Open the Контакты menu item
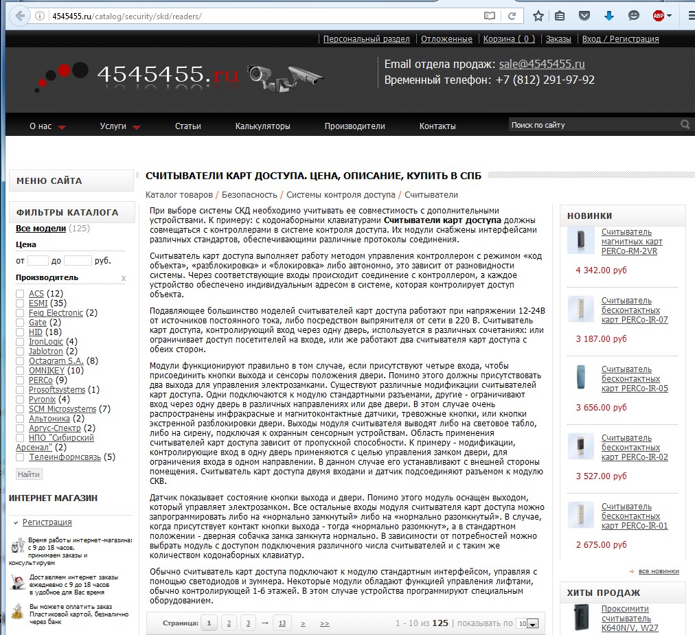695x635 pixels. point(437,126)
